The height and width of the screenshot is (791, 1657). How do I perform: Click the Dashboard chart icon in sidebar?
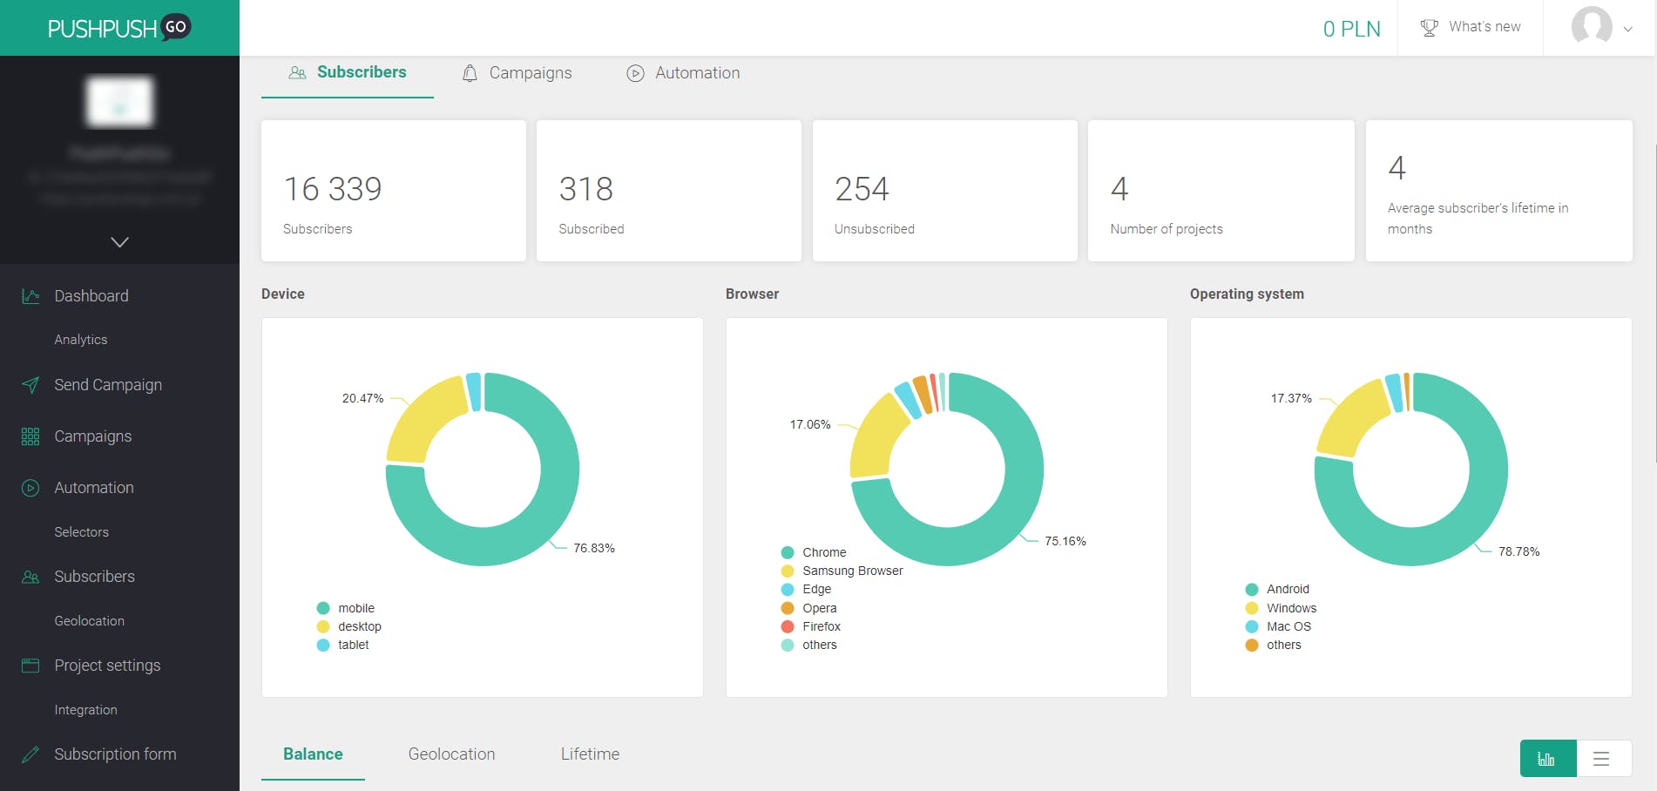pos(30,296)
